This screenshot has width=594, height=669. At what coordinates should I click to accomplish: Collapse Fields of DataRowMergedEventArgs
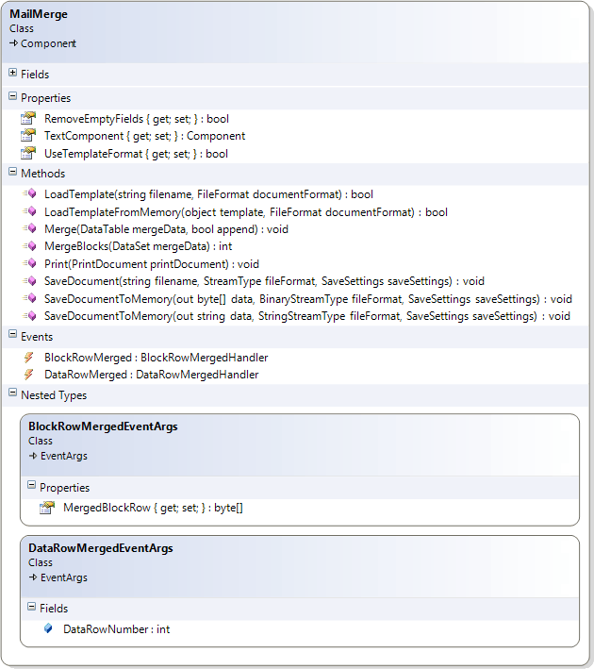(31, 607)
